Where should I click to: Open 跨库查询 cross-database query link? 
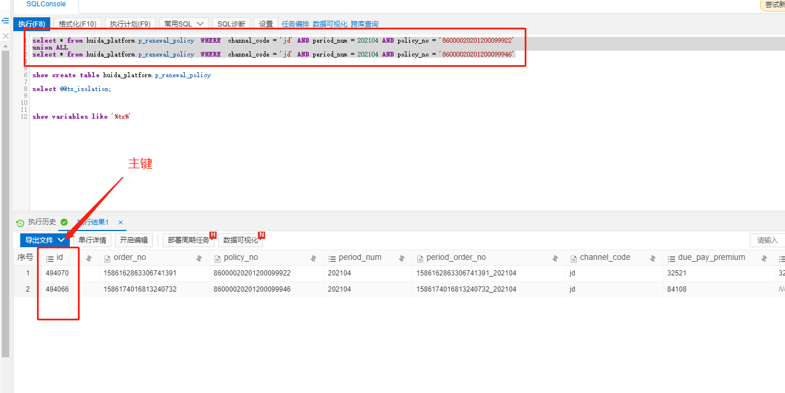click(365, 24)
